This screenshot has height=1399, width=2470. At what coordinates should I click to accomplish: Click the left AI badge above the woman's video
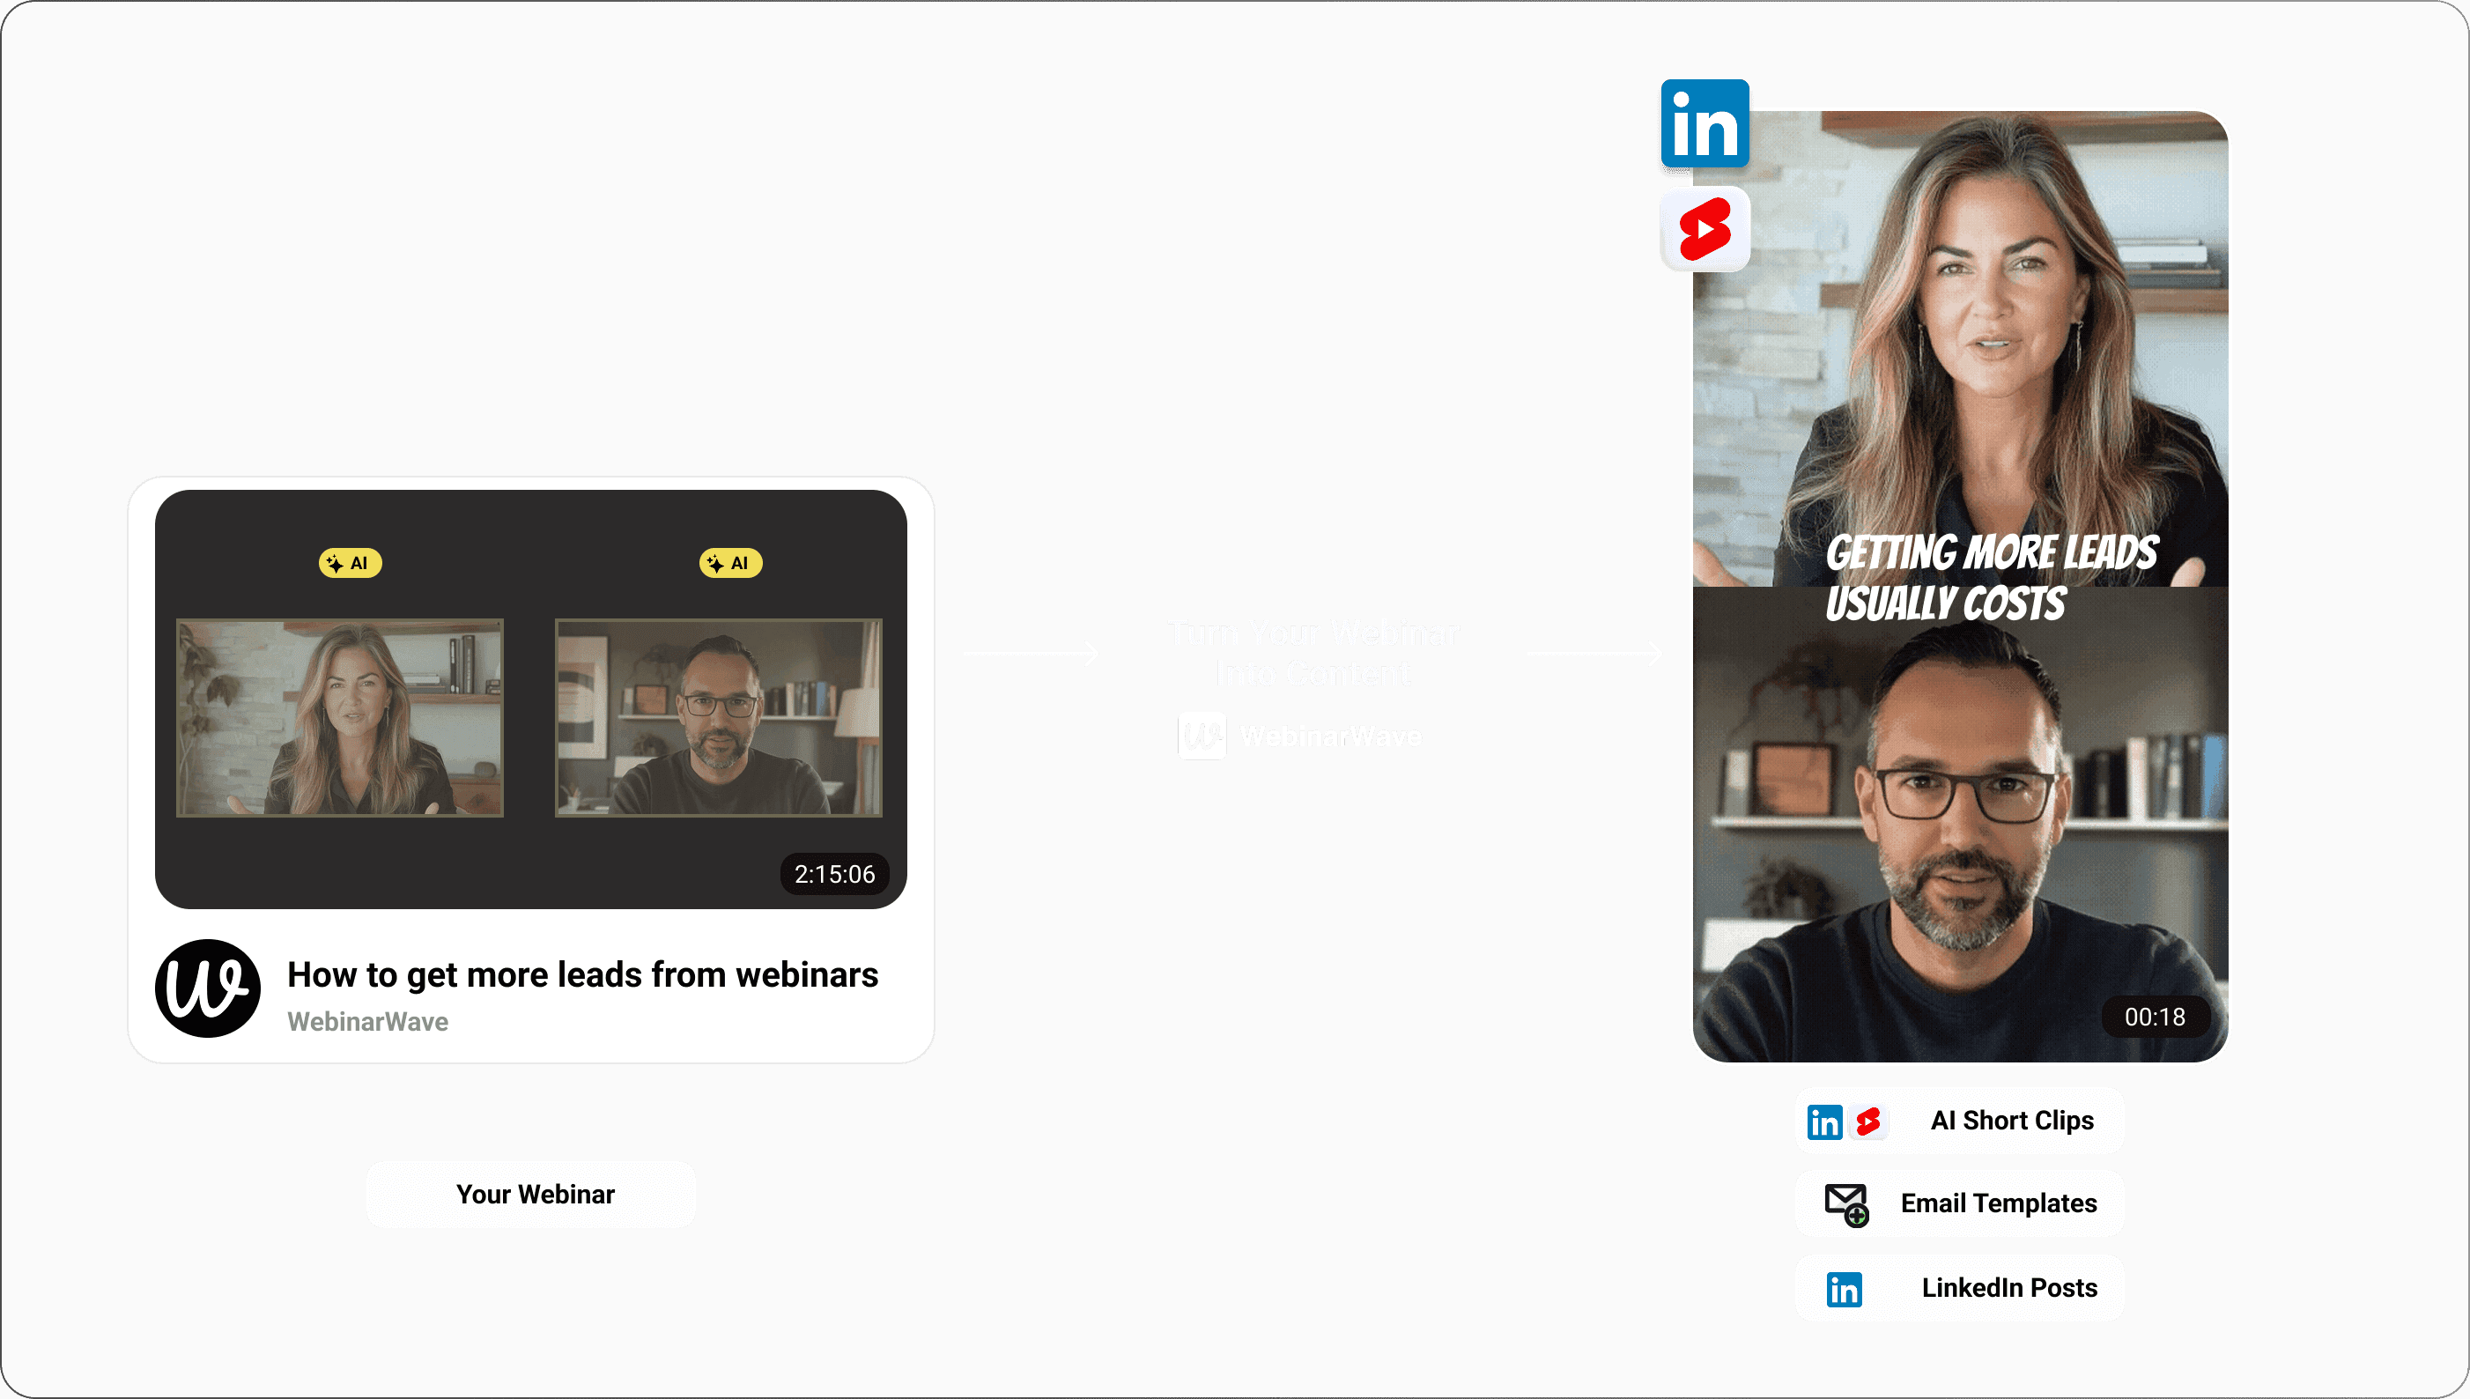(x=350, y=563)
